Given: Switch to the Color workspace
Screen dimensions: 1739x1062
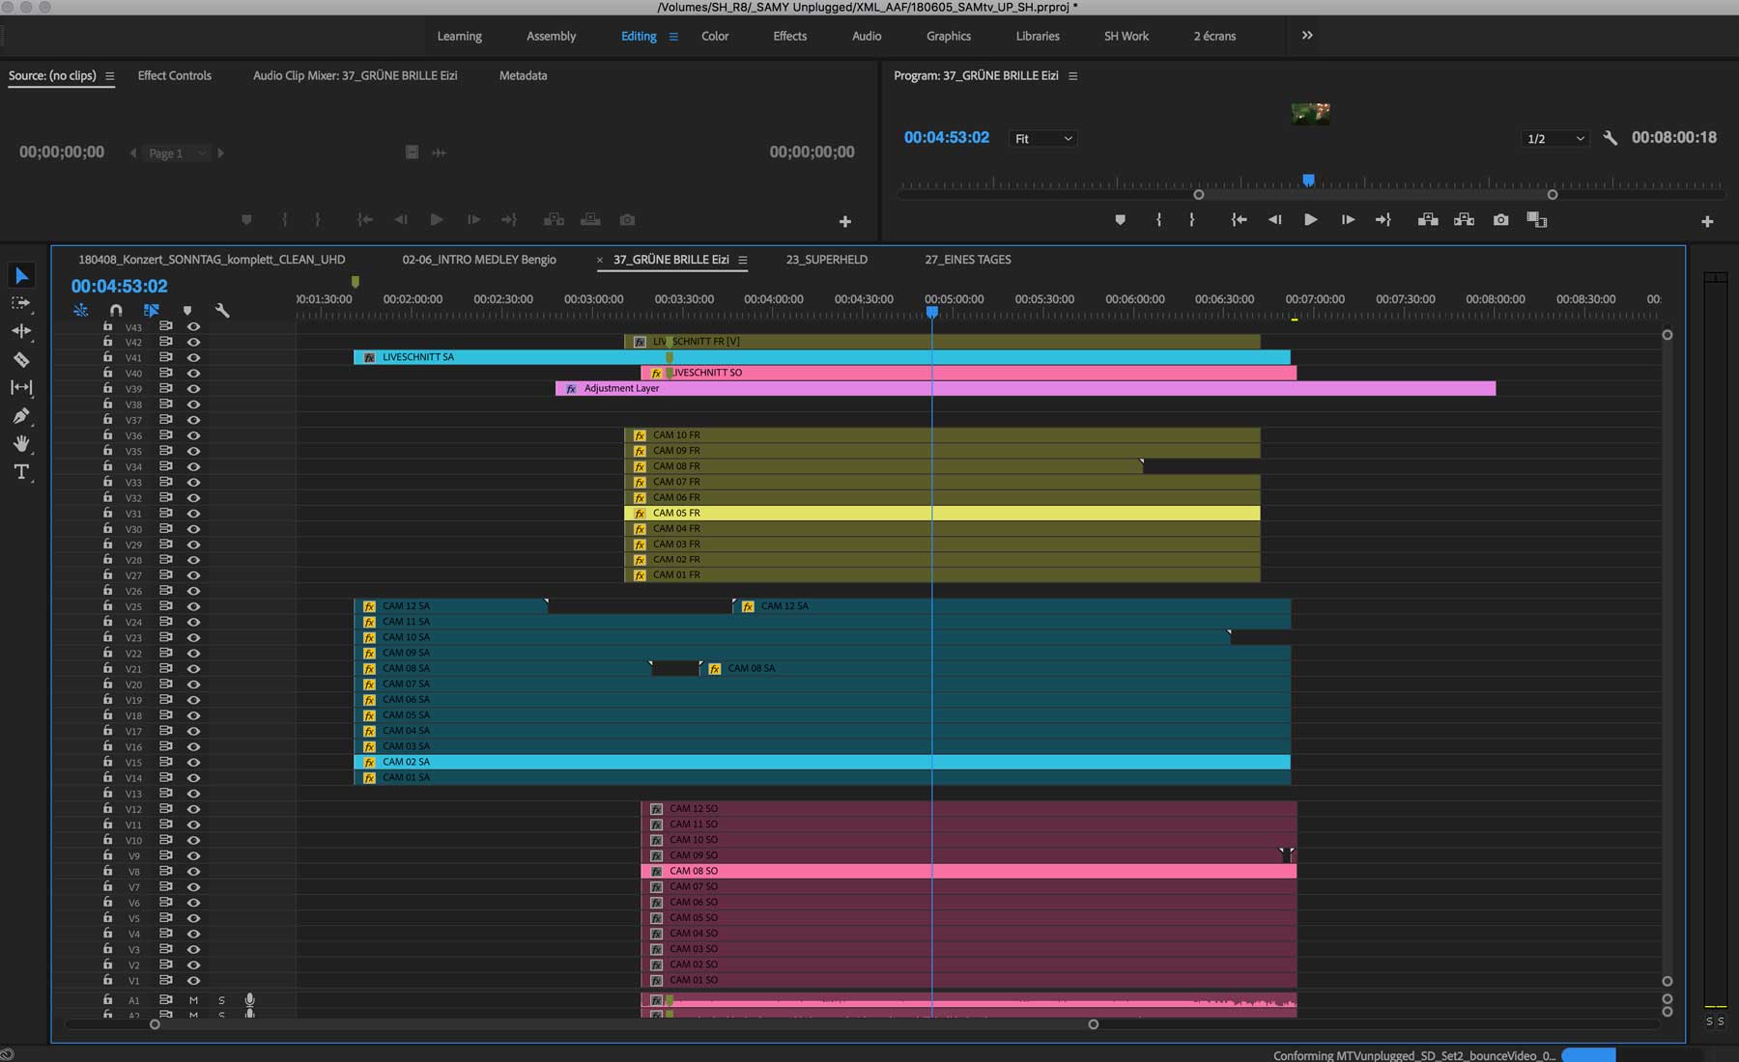Looking at the screenshot, I should [715, 36].
